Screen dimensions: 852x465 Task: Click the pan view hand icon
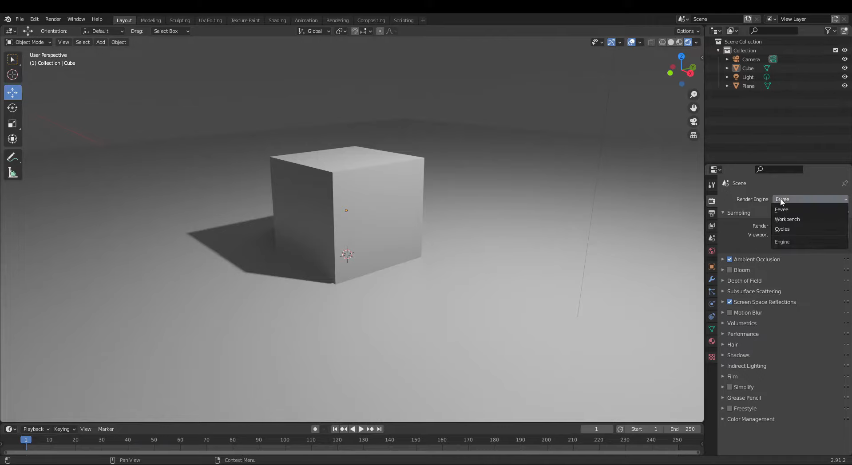pyautogui.click(x=693, y=108)
